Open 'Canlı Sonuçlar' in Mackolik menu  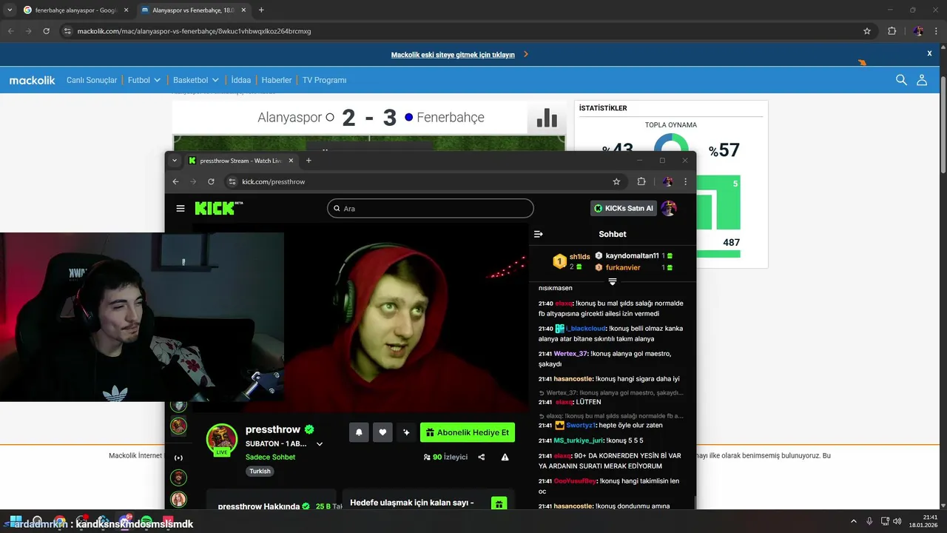pyautogui.click(x=92, y=80)
